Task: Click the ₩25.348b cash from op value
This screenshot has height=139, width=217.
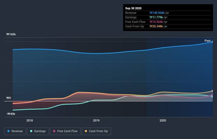Action: pos(156,26)
